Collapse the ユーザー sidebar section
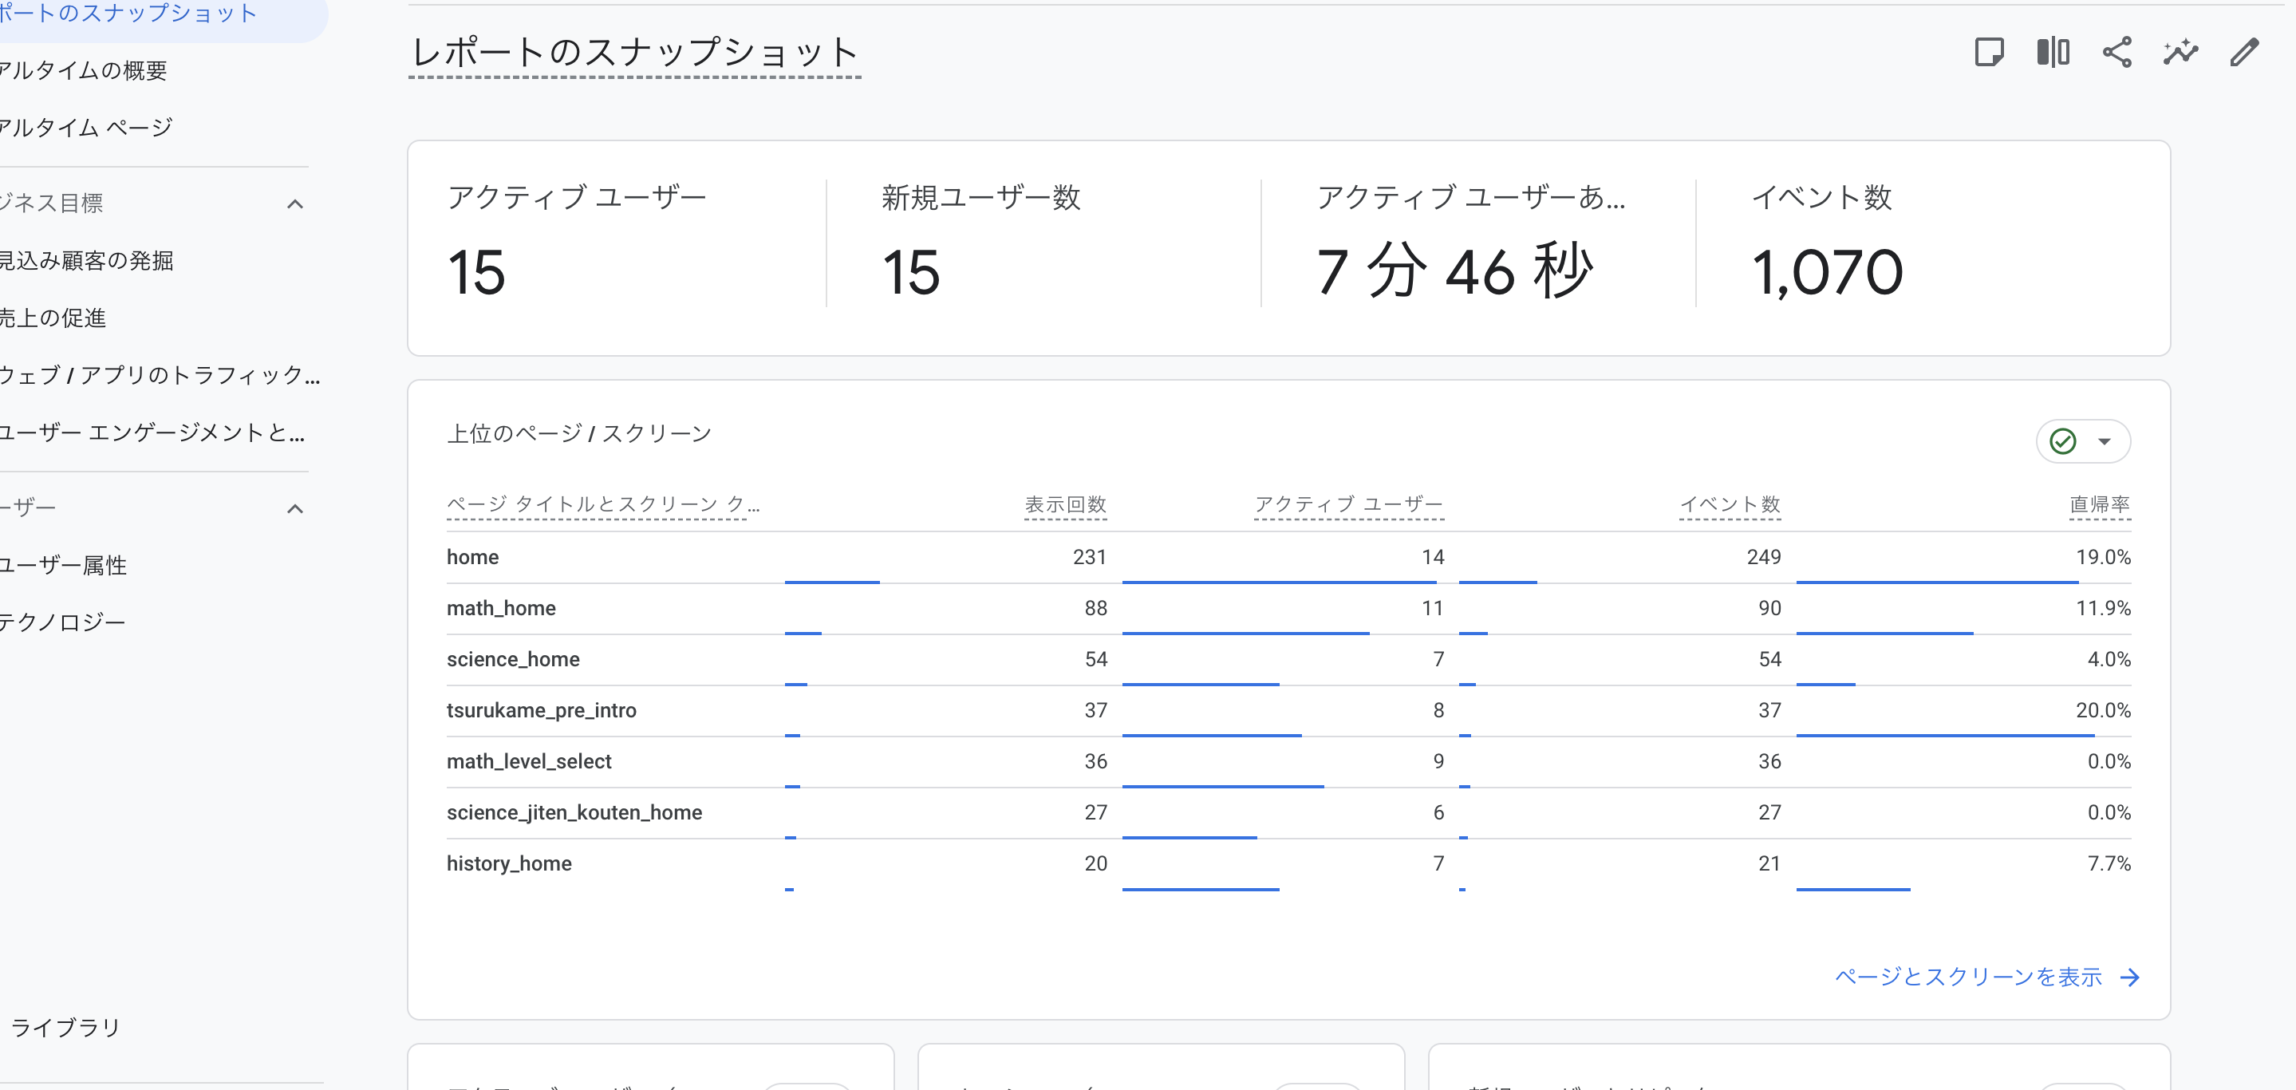Viewport: 2296px width, 1090px height. click(x=296, y=508)
